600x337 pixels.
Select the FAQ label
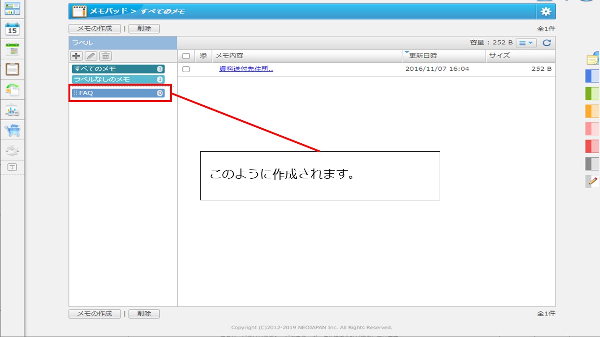(x=118, y=93)
